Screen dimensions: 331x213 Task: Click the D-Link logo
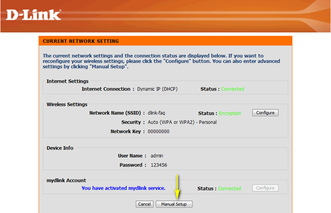click(34, 15)
